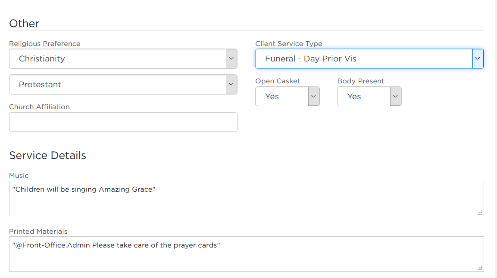Click the Body Present chevron arrow
Screen dimensions: 497x278
[395, 96]
